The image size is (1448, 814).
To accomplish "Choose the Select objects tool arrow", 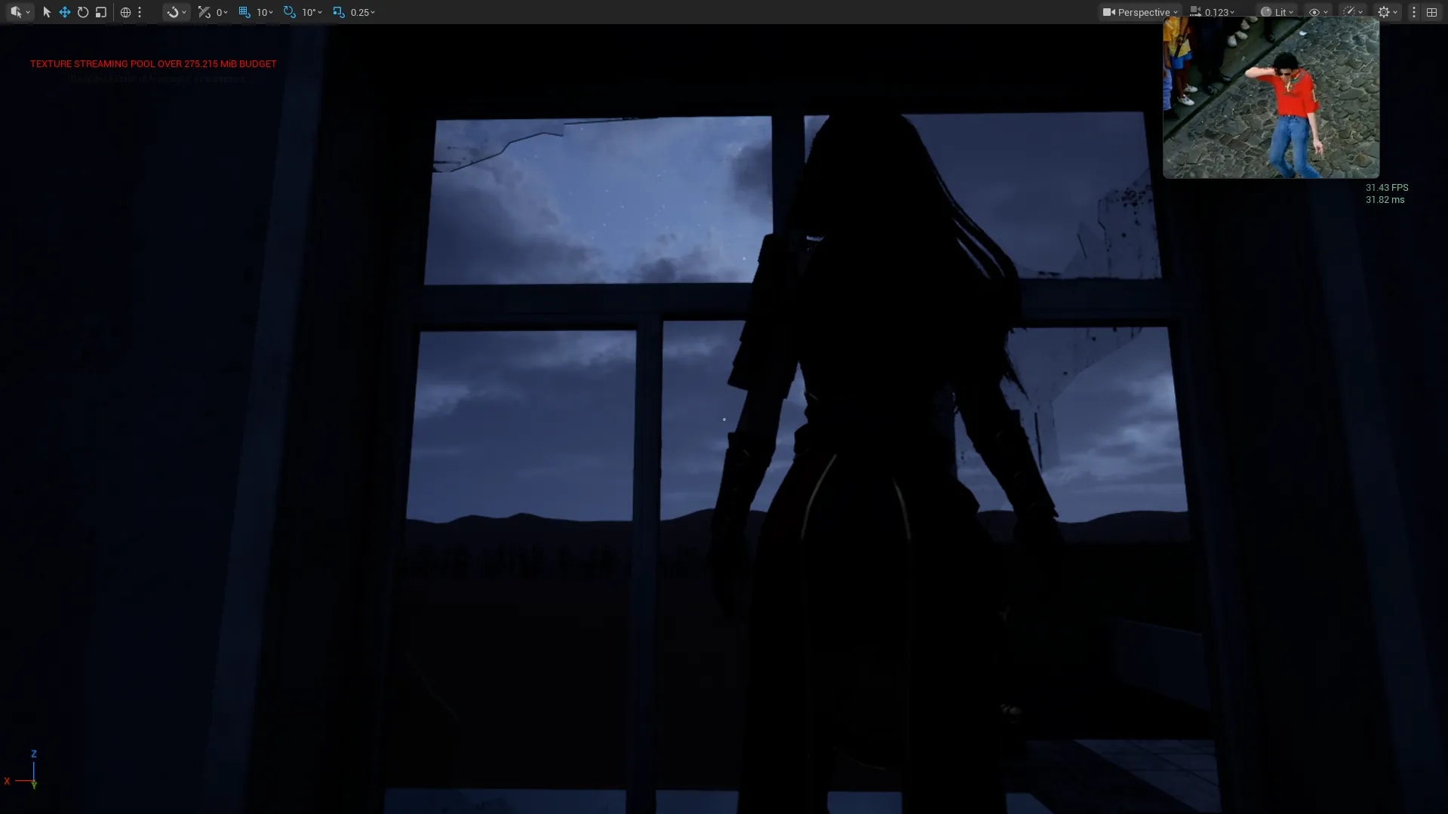I will pos(47,12).
